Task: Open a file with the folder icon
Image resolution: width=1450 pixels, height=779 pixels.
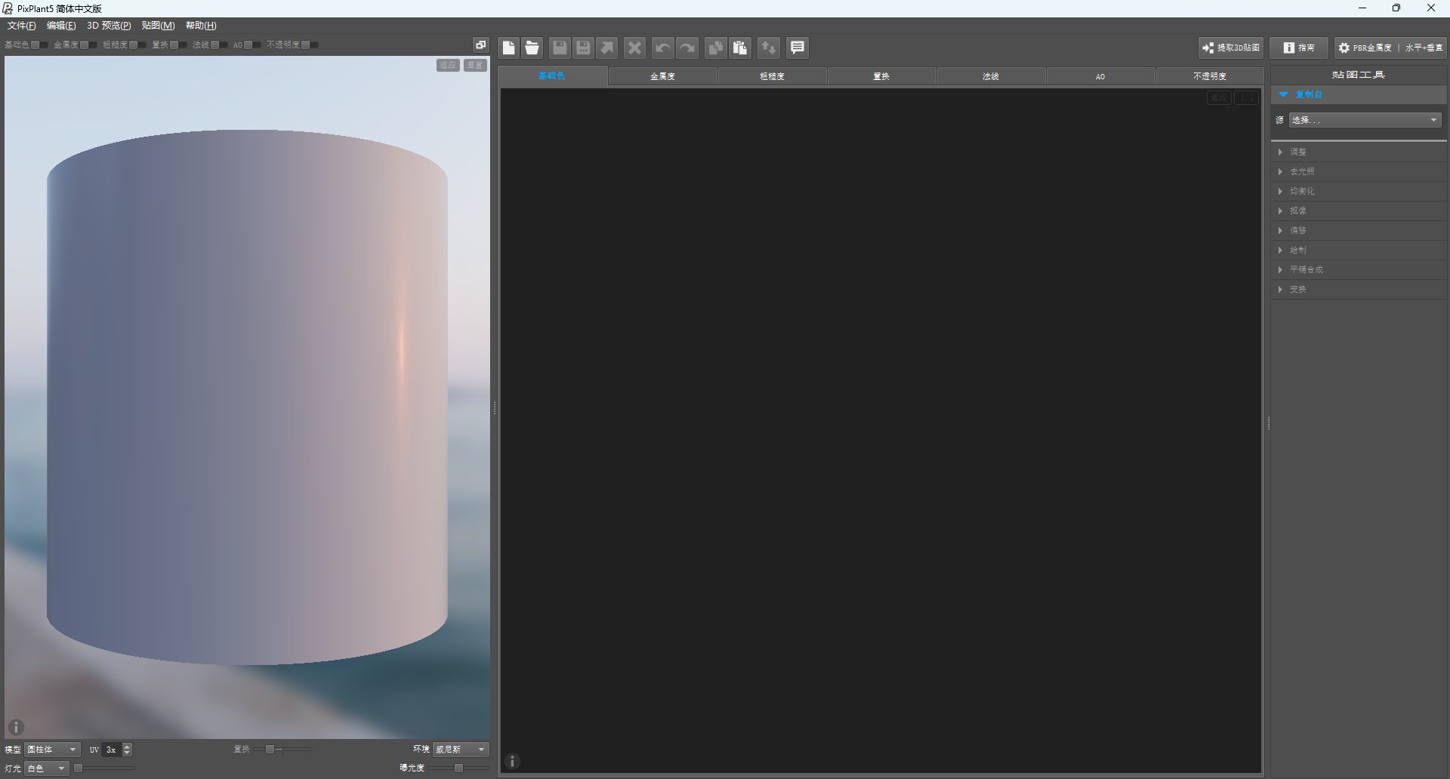Action: coord(532,48)
